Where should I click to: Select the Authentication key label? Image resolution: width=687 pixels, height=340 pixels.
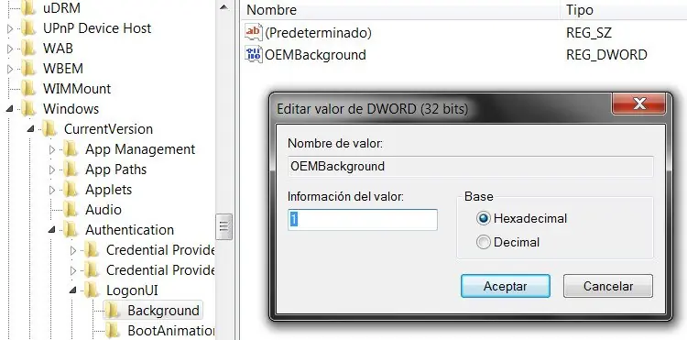pos(130,230)
